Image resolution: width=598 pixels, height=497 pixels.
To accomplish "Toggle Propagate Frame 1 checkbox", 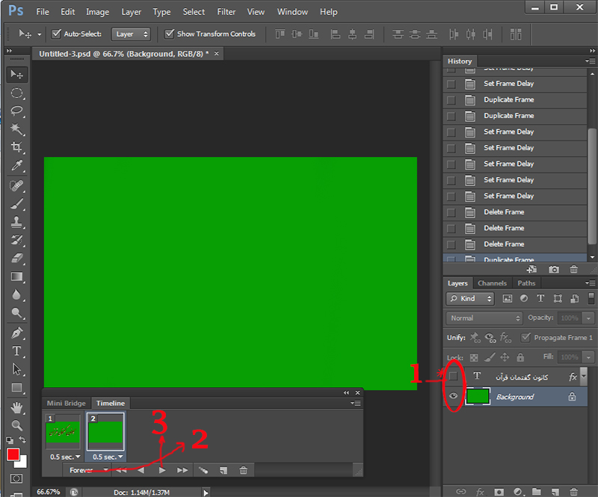I will (525, 337).
